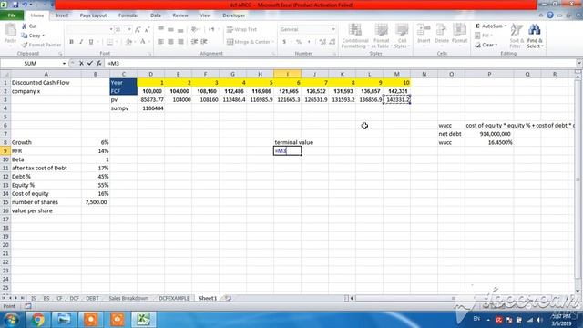
Task: Open the File tab
Action: [x=12, y=15]
